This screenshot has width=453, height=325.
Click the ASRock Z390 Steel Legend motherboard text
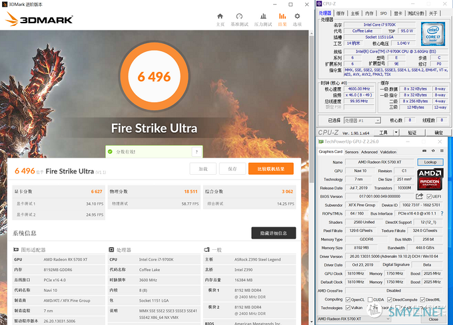click(x=257, y=259)
